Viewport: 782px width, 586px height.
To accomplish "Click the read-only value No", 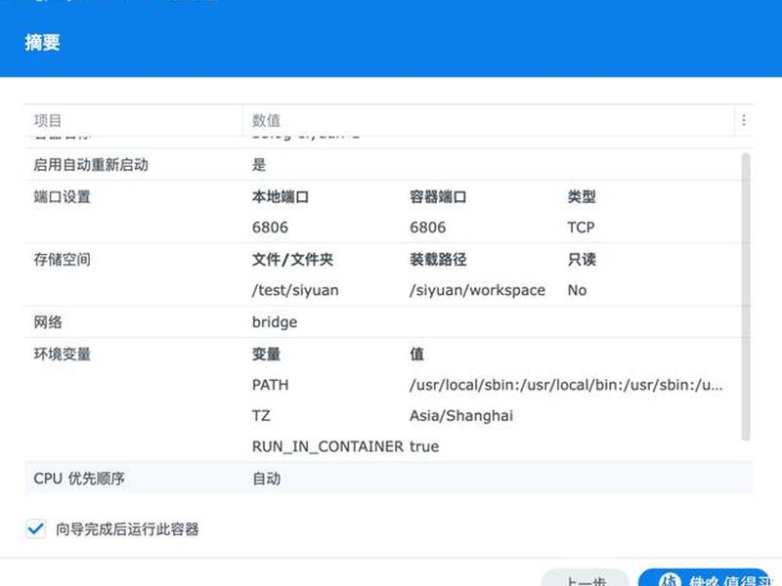I will click(577, 290).
